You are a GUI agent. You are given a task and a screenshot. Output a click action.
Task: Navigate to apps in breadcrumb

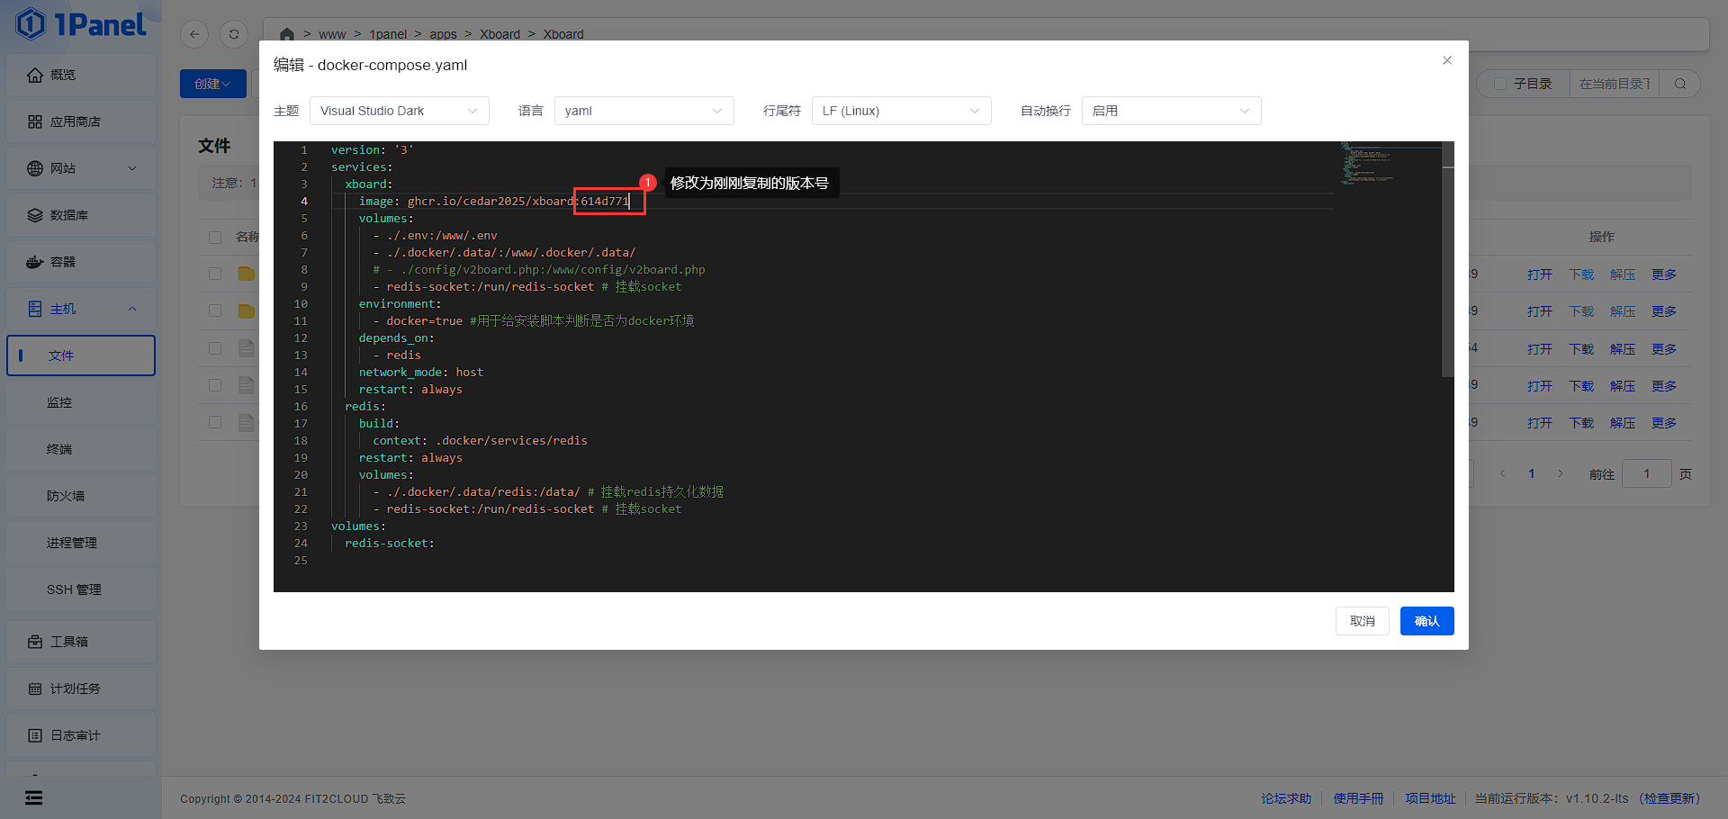(443, 34)
